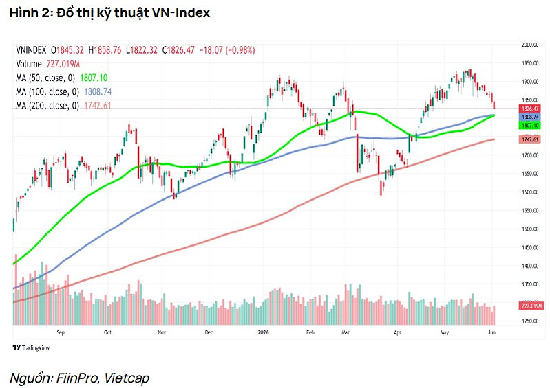Click the 2026 label on time axis
This screenshot has height=388, width=550.
(263, 332)
